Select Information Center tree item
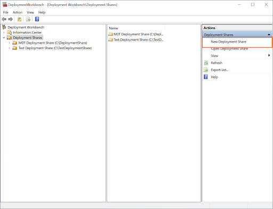The width and height of the screenshot is (273, 209). [x=27, y=33]
